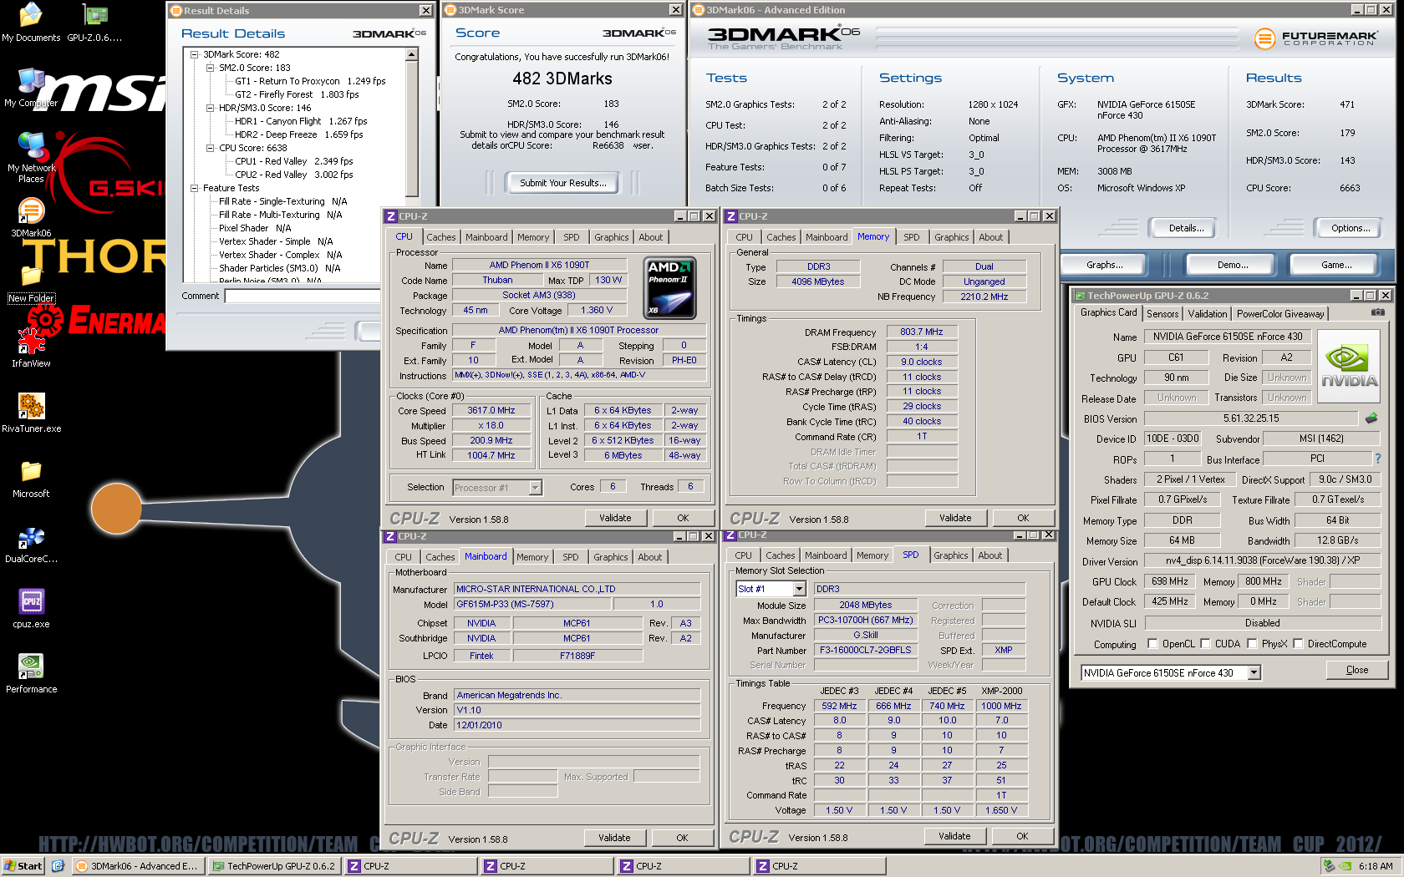Screen dimensions: 1404x877
Task: Open the Processor #1 selection dropdown
Action: (x=535, y=488)
